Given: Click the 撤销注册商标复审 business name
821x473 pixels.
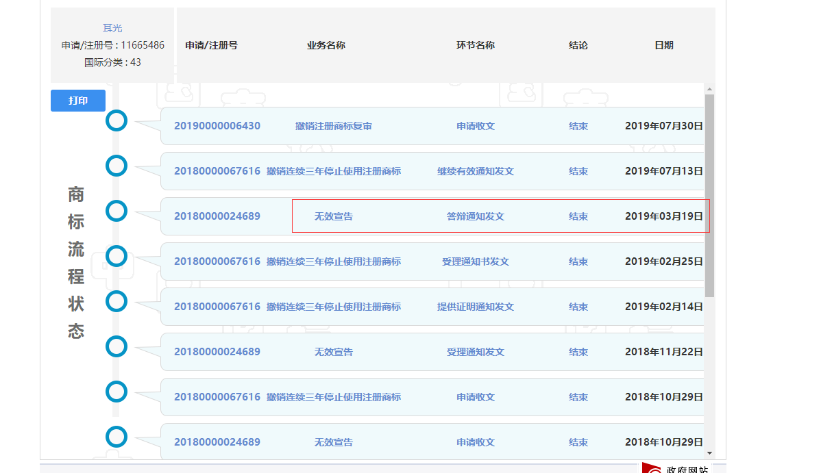Looking at the screenshot, I should point(334,126).
